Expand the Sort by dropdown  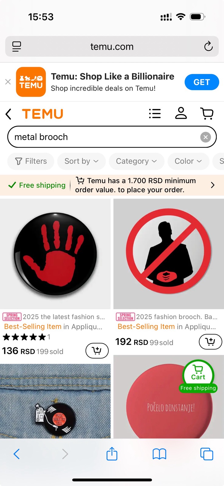81,161
